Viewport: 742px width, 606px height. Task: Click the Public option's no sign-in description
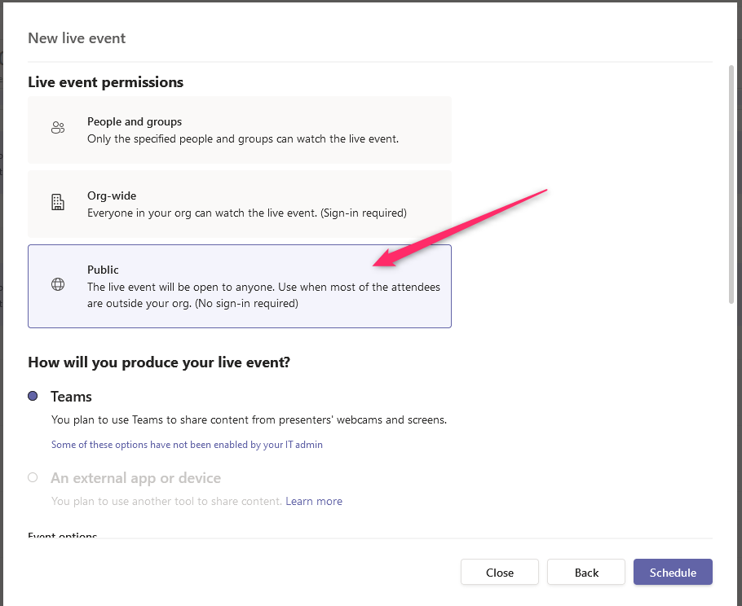[263, 296]
